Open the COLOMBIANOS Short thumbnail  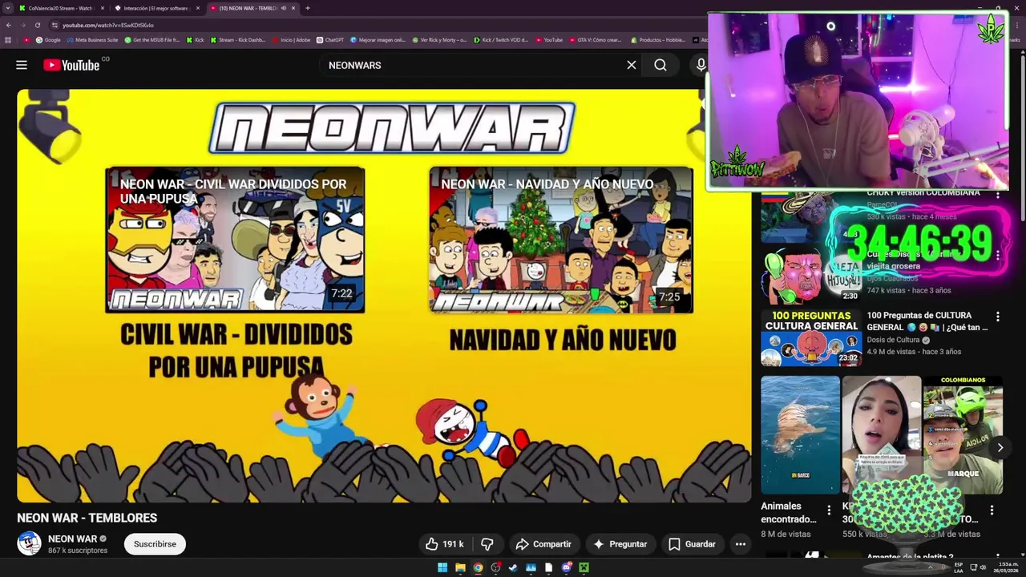tap(963, 435)
